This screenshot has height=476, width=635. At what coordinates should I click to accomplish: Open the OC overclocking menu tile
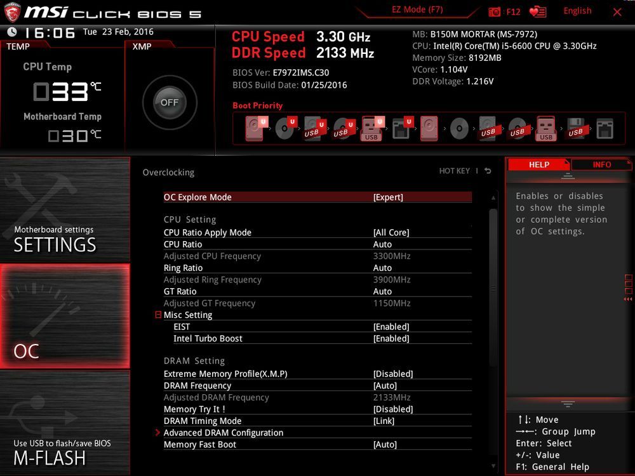(65, 316)
